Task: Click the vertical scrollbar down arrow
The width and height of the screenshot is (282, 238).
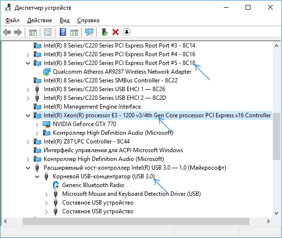Action: click(277, 213)
